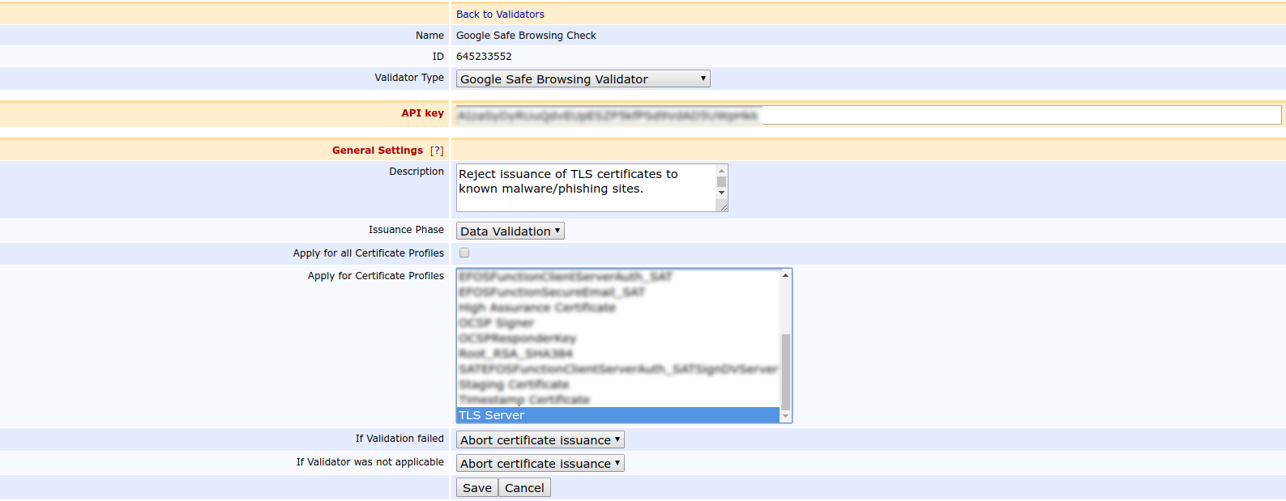
Task: Select High Assurance Certificate profile
Action: pos(536,308)
